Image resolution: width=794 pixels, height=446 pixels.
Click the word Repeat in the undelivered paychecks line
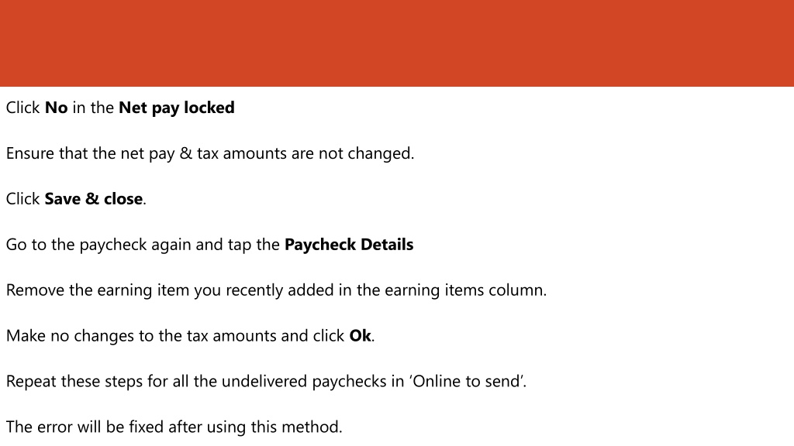pyautogui.click(x=31, y=381)
